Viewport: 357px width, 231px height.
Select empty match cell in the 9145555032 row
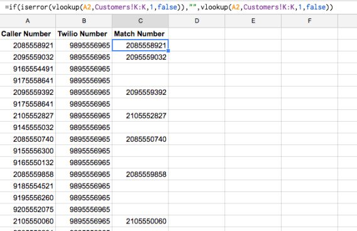[140, 127]
